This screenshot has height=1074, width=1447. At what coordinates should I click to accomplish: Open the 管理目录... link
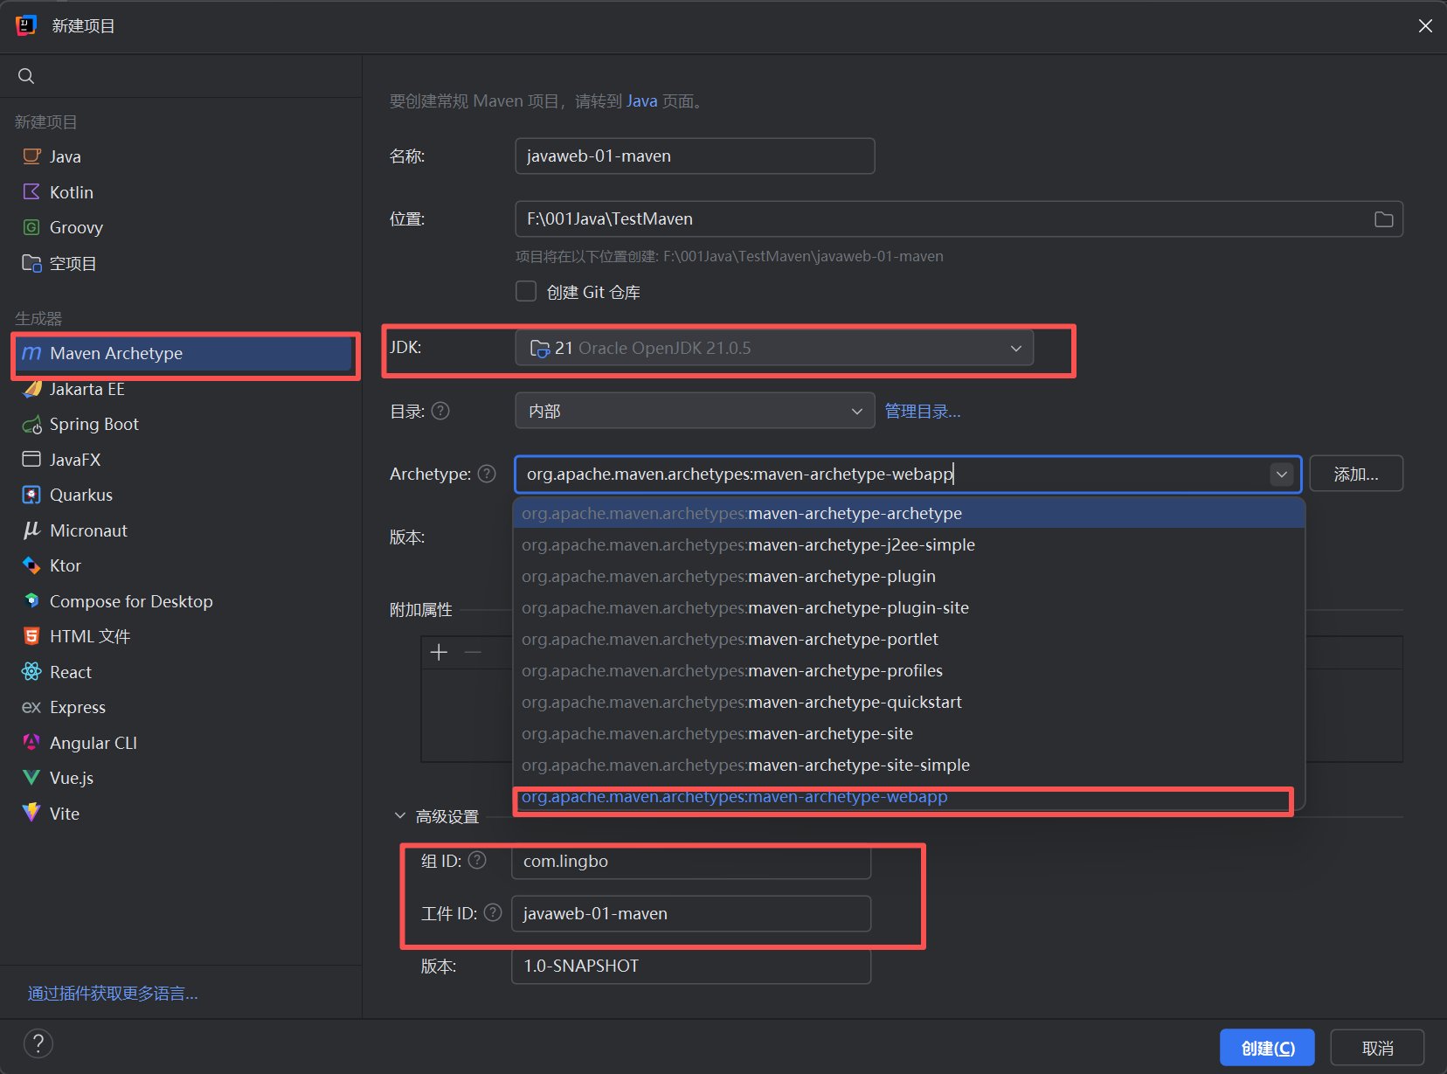pos(923,412)
